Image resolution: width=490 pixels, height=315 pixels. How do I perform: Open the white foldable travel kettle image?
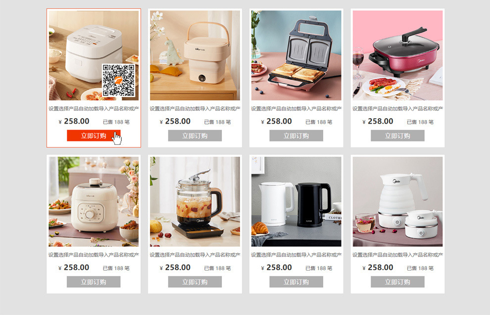tap(397, 202)
